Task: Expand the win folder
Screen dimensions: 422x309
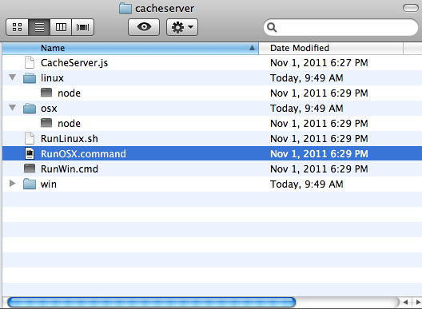Action: tap(12, 184)
